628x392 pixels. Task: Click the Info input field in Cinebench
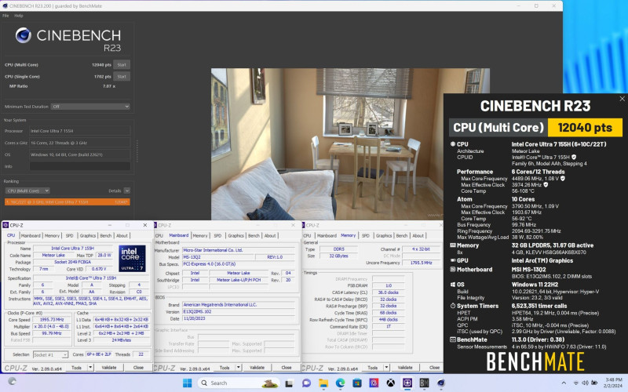point(80,166)
